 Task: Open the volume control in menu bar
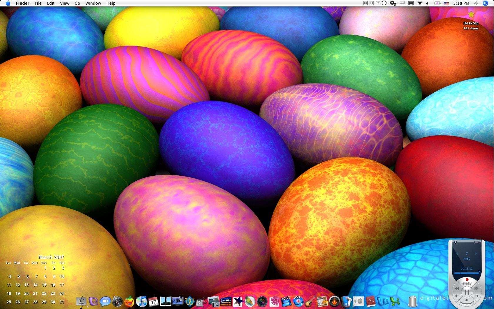point(428,3)
